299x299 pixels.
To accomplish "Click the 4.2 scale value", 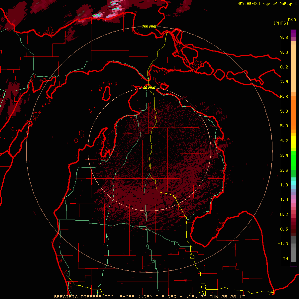I will [284, 141].
